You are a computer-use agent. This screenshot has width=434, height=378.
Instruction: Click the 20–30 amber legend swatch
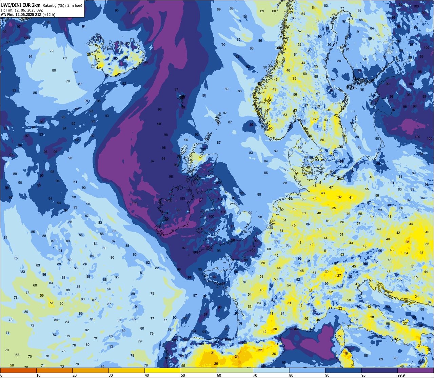(91, 371)
